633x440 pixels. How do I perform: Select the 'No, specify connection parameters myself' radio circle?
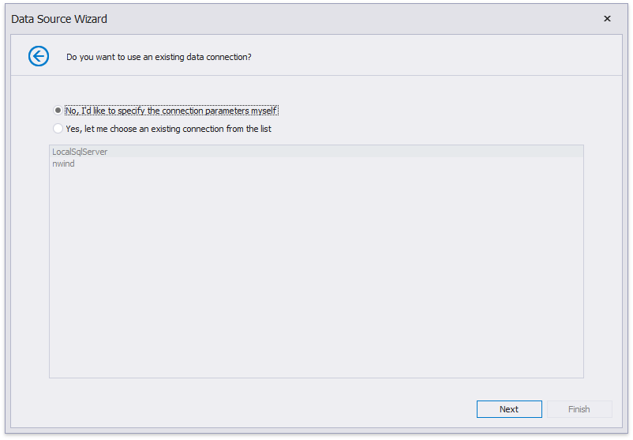(58, 111)
